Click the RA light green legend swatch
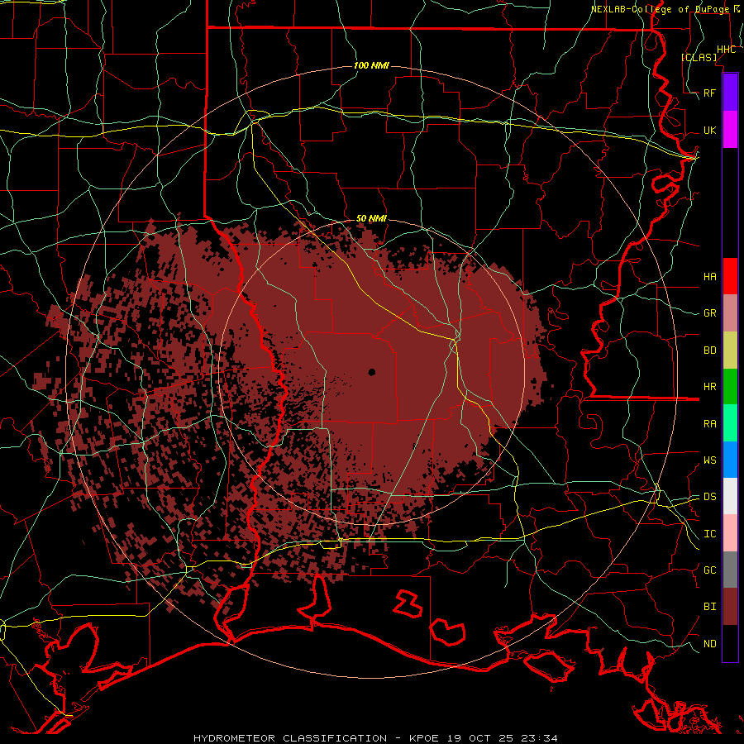Screen dimensions: 744x744 pos(730,423)
